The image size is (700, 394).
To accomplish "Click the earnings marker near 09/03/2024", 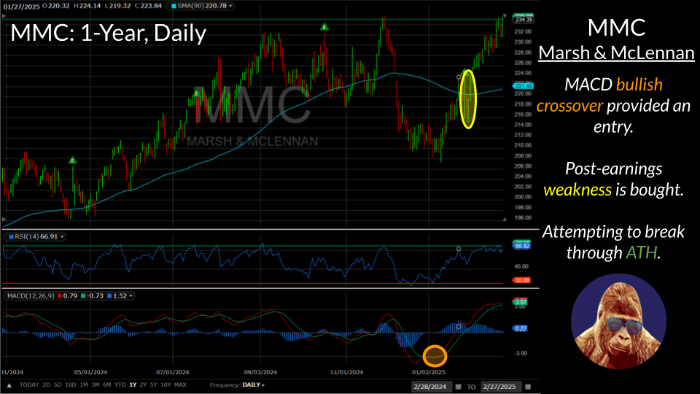I will click(324, 28).
